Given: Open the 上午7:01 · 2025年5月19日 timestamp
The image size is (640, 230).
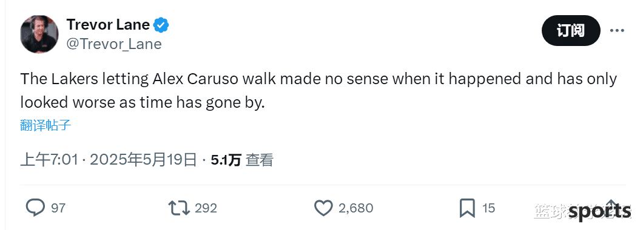Looking at the screenshot, I should pyautogui.click(x=109, y=160).
